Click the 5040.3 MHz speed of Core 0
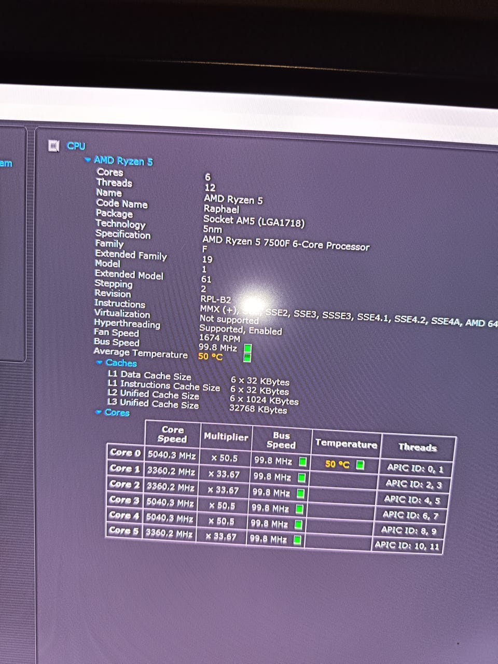 coord(172,455)
